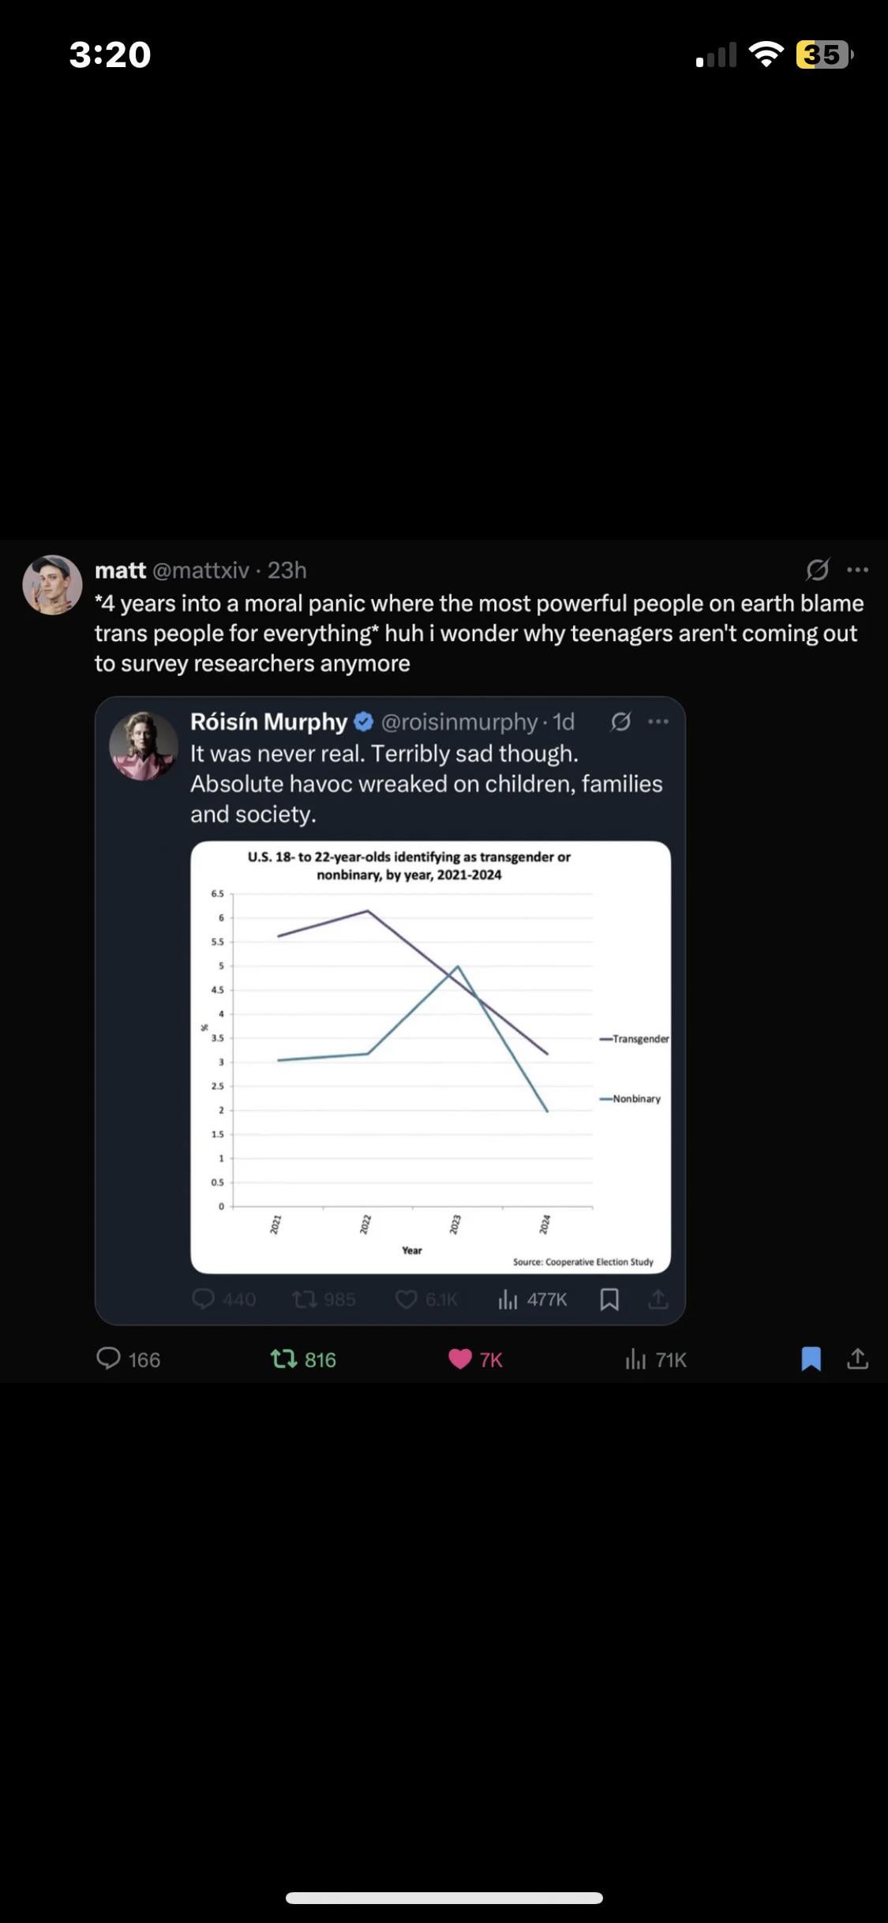The height and width of the screenshot is (1923, 888).
Task: Share matt's tweet with the upload icon
Action: click(x=857, y=1359)
